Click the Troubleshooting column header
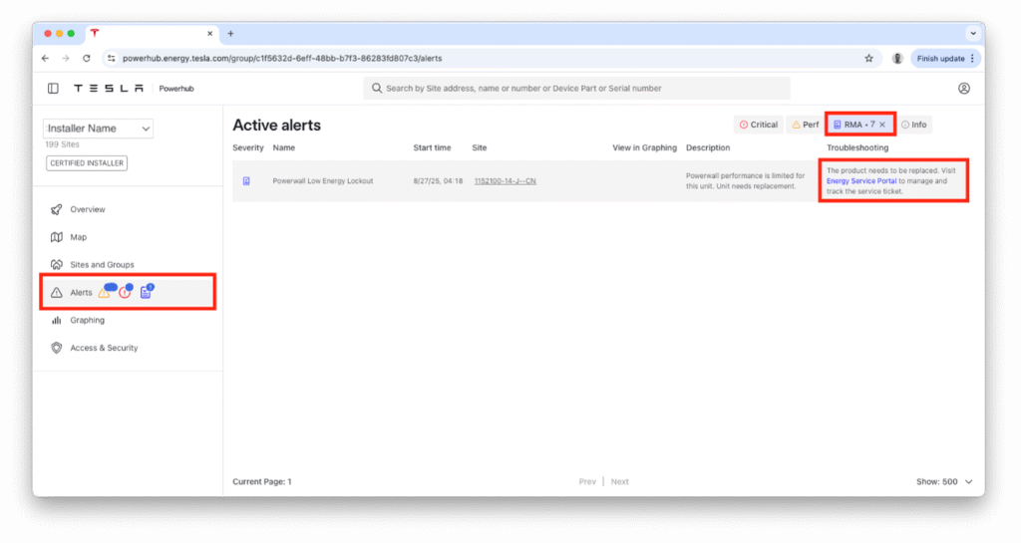Screen dimensions: 1021x543 [x=857, y=147]
